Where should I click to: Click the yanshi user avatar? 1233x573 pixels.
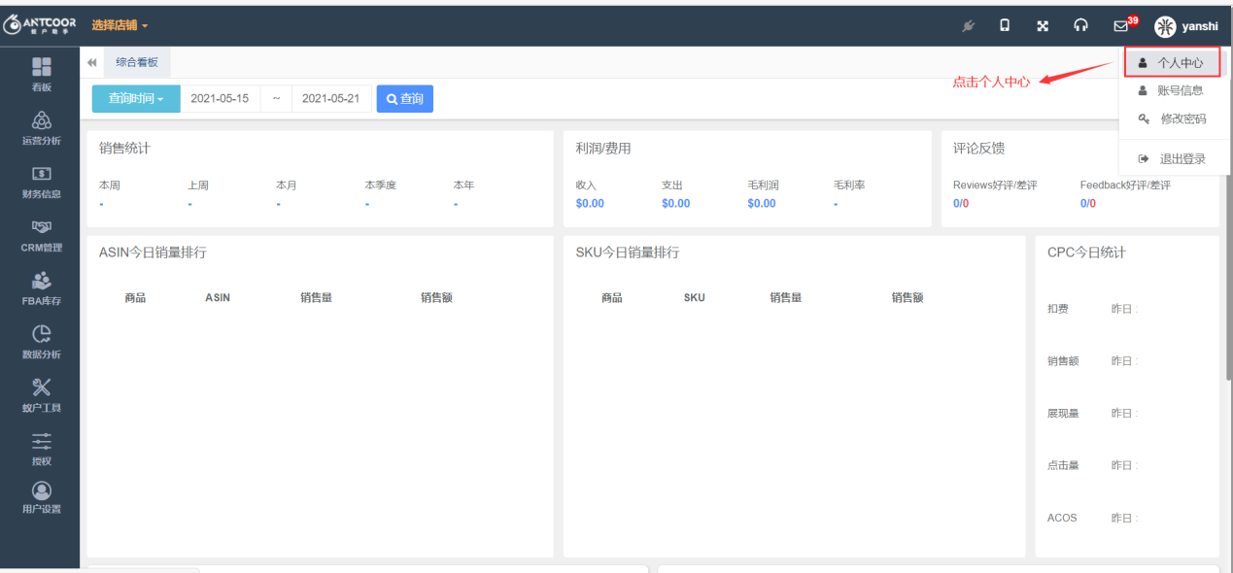pyautogui.click(x=1165, y=26)
